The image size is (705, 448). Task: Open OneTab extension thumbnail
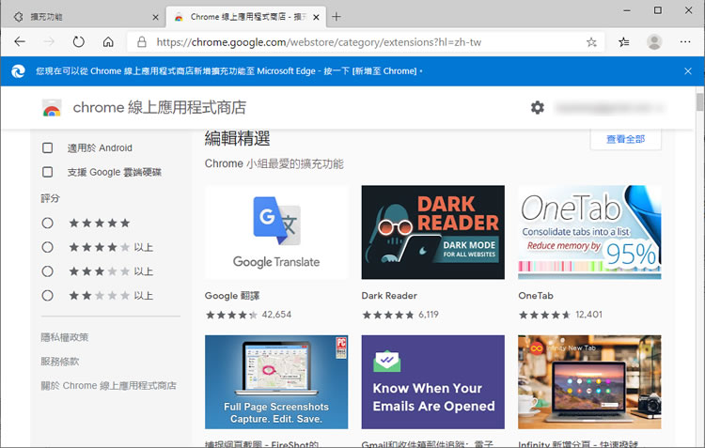pos(589,232)
